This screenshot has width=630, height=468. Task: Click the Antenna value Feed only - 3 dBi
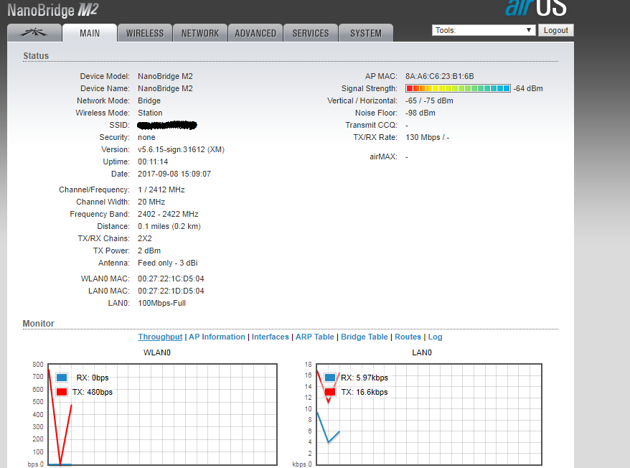pos(167,263)
